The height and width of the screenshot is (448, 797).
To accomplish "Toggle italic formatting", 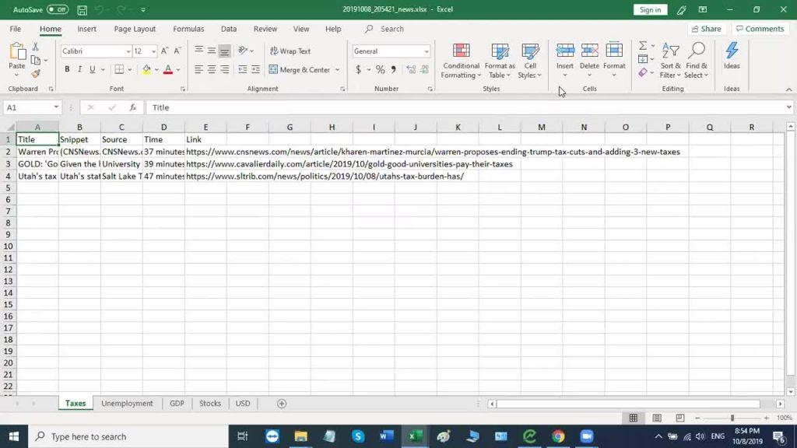I will pyautogui.click(x=79, y=70).
